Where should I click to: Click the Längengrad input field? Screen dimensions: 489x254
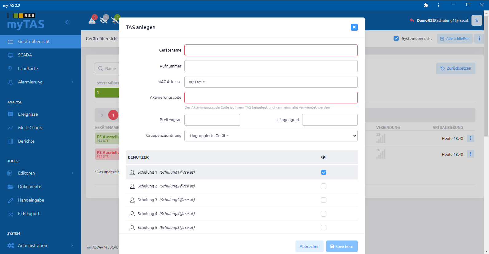(x=330, y=120)
